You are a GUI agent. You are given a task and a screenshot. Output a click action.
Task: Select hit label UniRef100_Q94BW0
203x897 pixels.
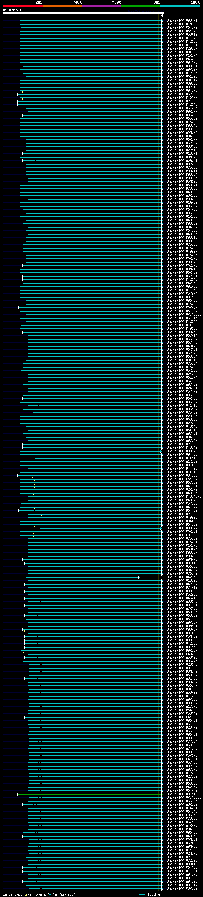[x=182, y=91]
